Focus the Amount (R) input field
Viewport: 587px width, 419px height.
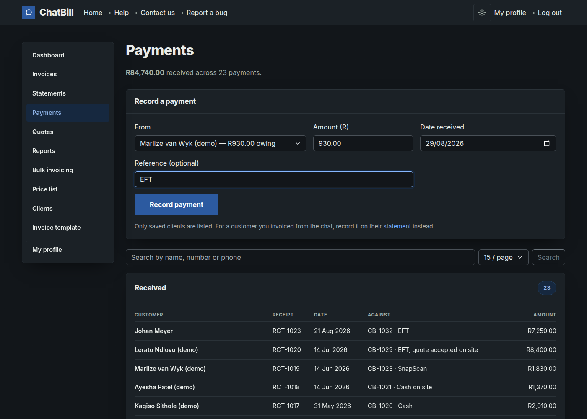click(363, 143)
